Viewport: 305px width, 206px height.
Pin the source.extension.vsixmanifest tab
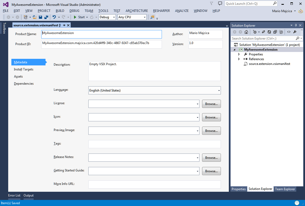pos(64,25)
